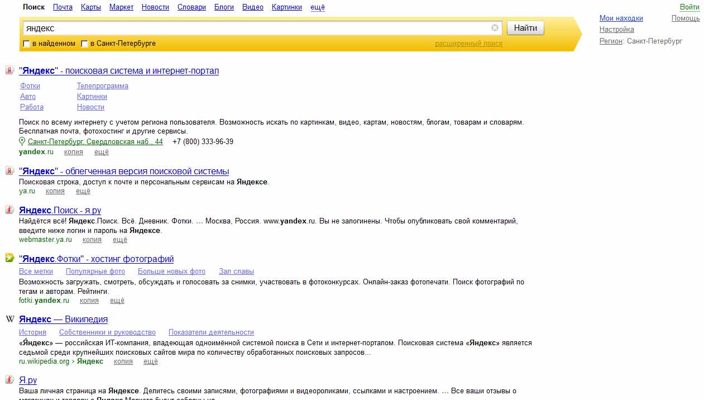704x400 pixels.
Task: Open the Яндекс — Википедия result title
Action: tap(64, 320)
